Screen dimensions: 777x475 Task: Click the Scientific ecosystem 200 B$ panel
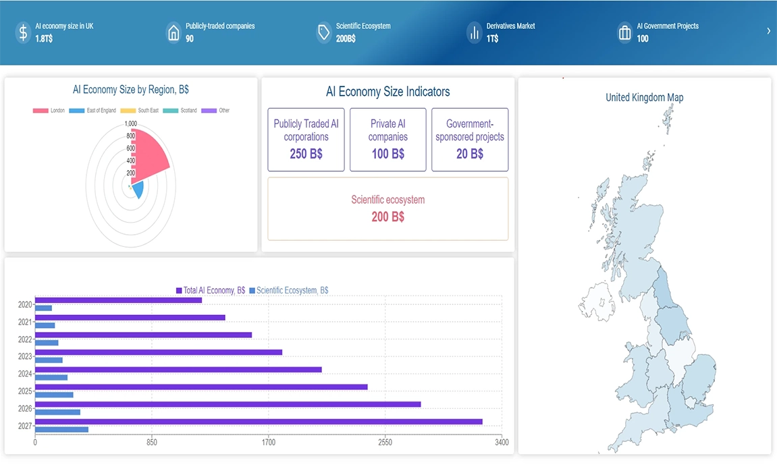tap(387, 208)
